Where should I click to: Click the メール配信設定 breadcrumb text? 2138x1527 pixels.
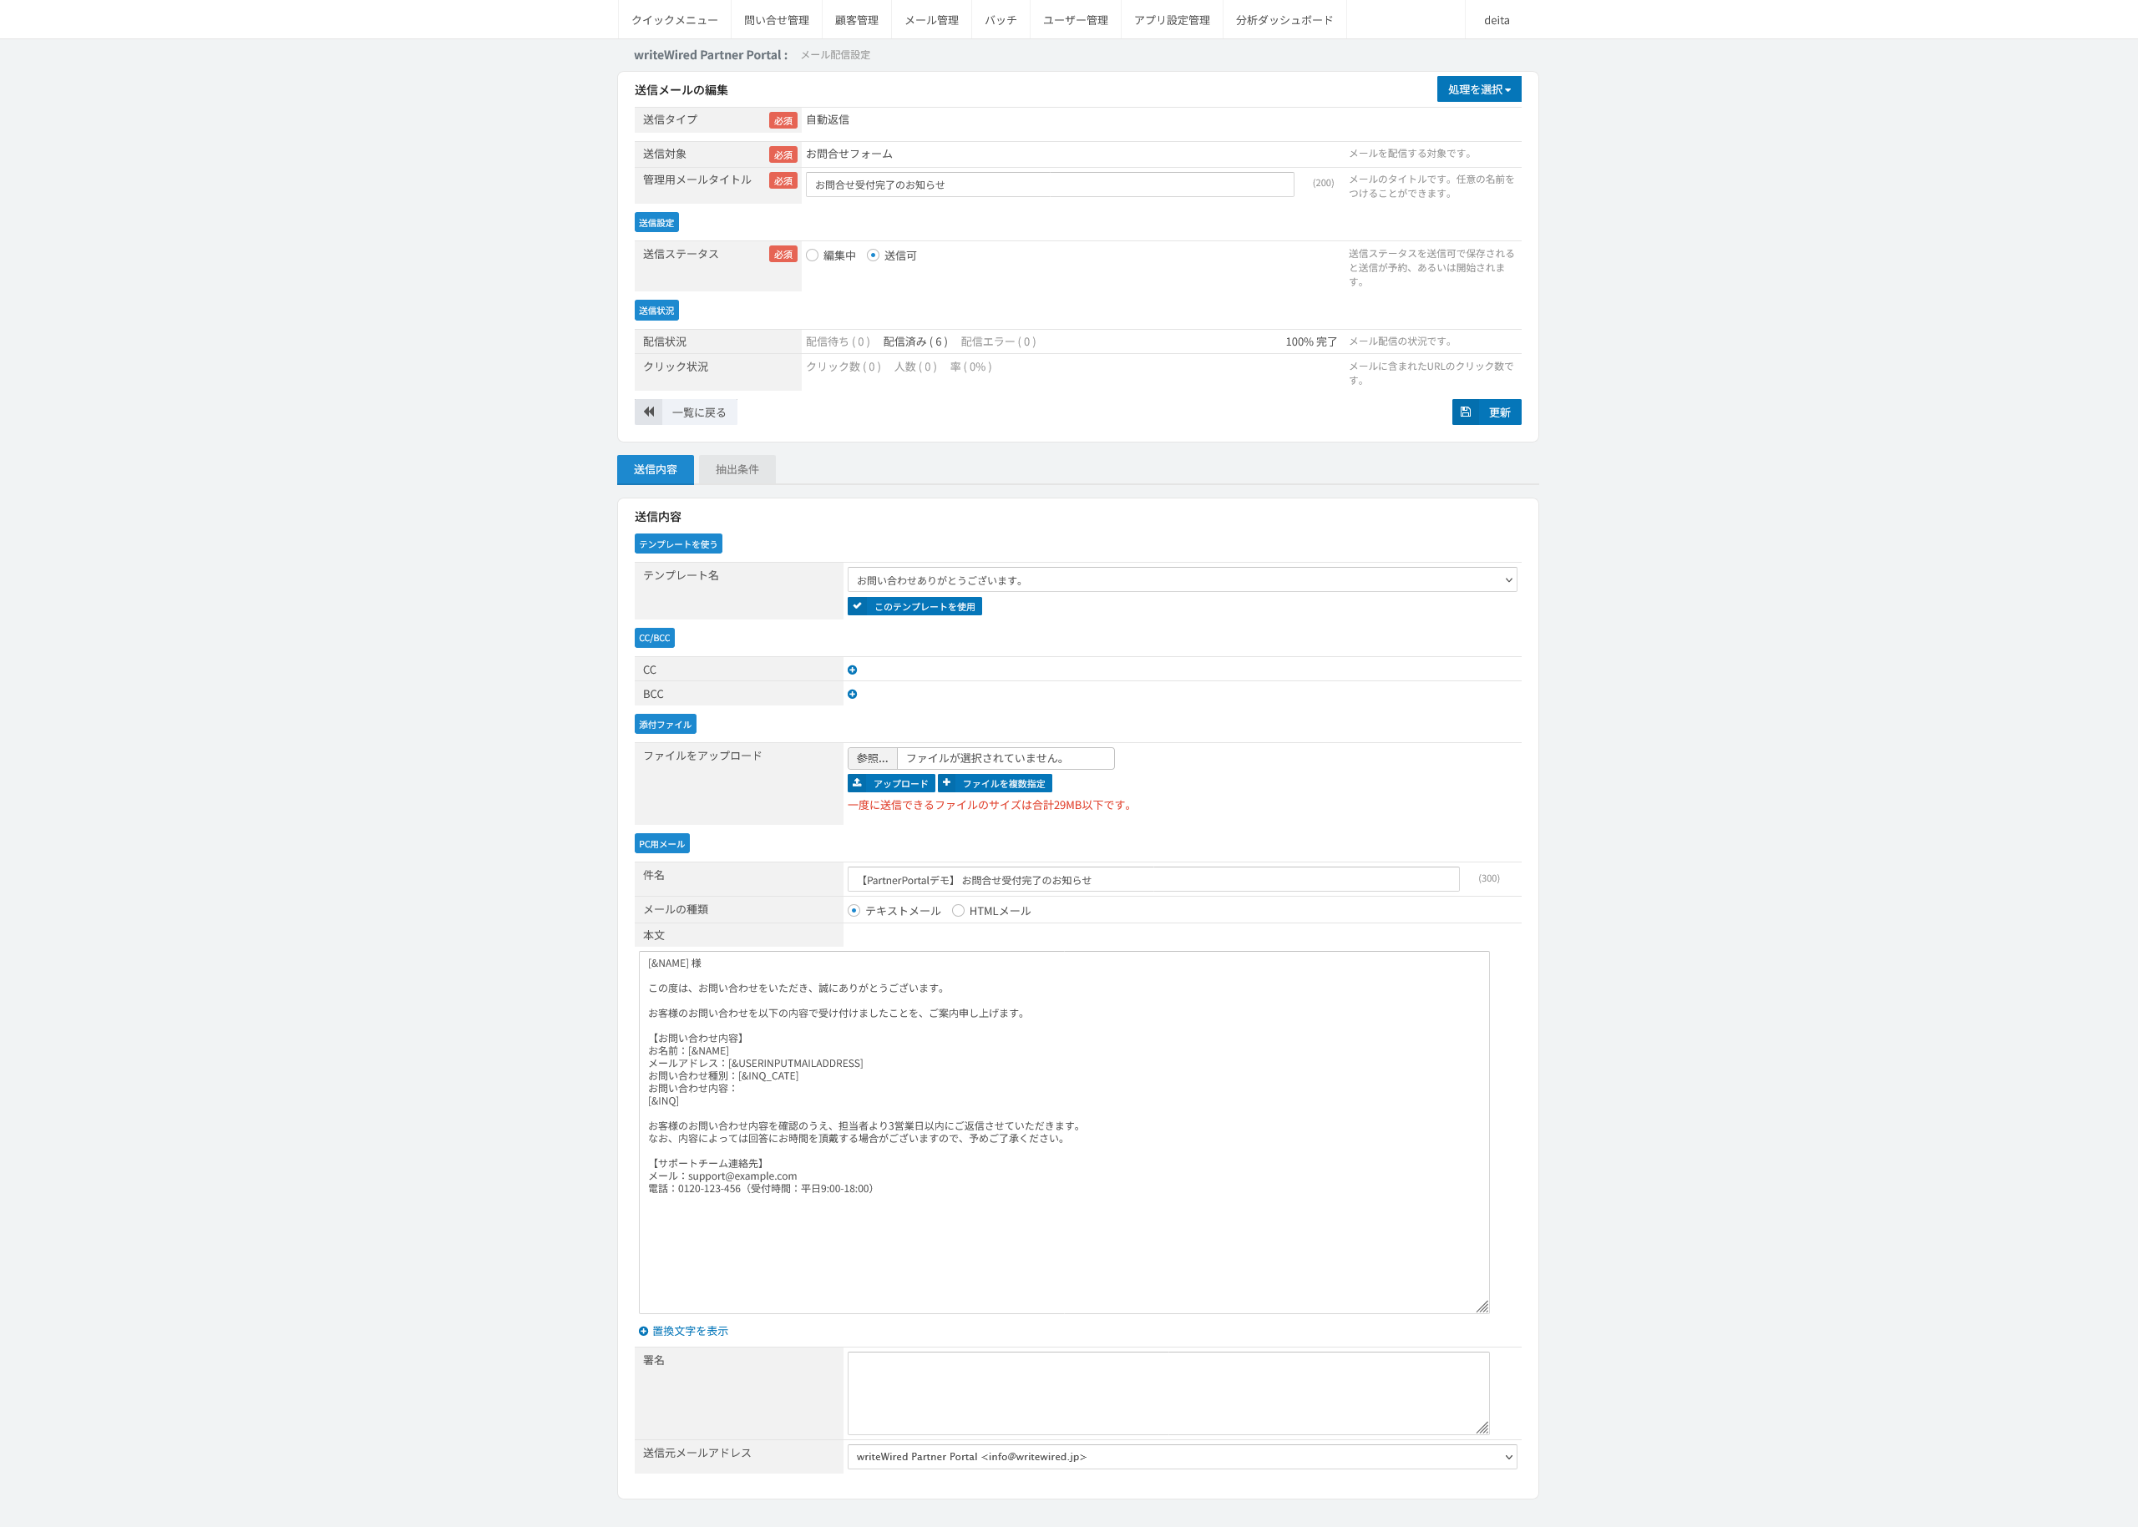pyautogui.click(x=835, y=54)
